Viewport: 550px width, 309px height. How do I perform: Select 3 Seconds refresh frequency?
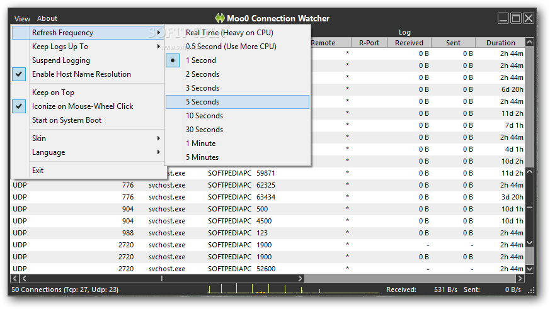click(x=238, y=88)
